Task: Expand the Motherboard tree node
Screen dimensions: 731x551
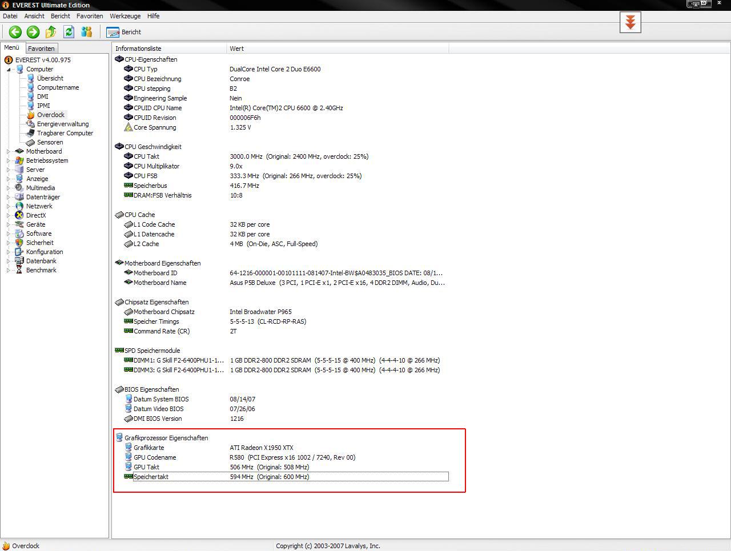Action: 9,152
